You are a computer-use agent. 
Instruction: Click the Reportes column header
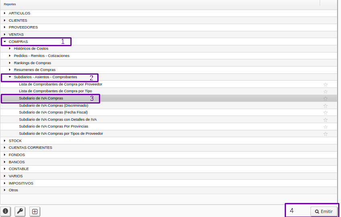tap(10, 4)
